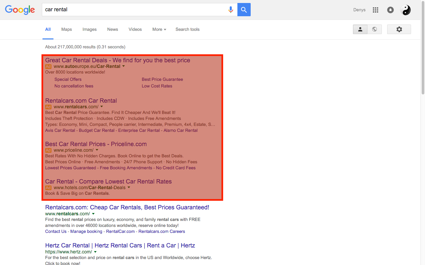
Task: Expand arrow beside www.rentalcars.com ad URL
Action: pyautogui.click(x=102, y=107)
